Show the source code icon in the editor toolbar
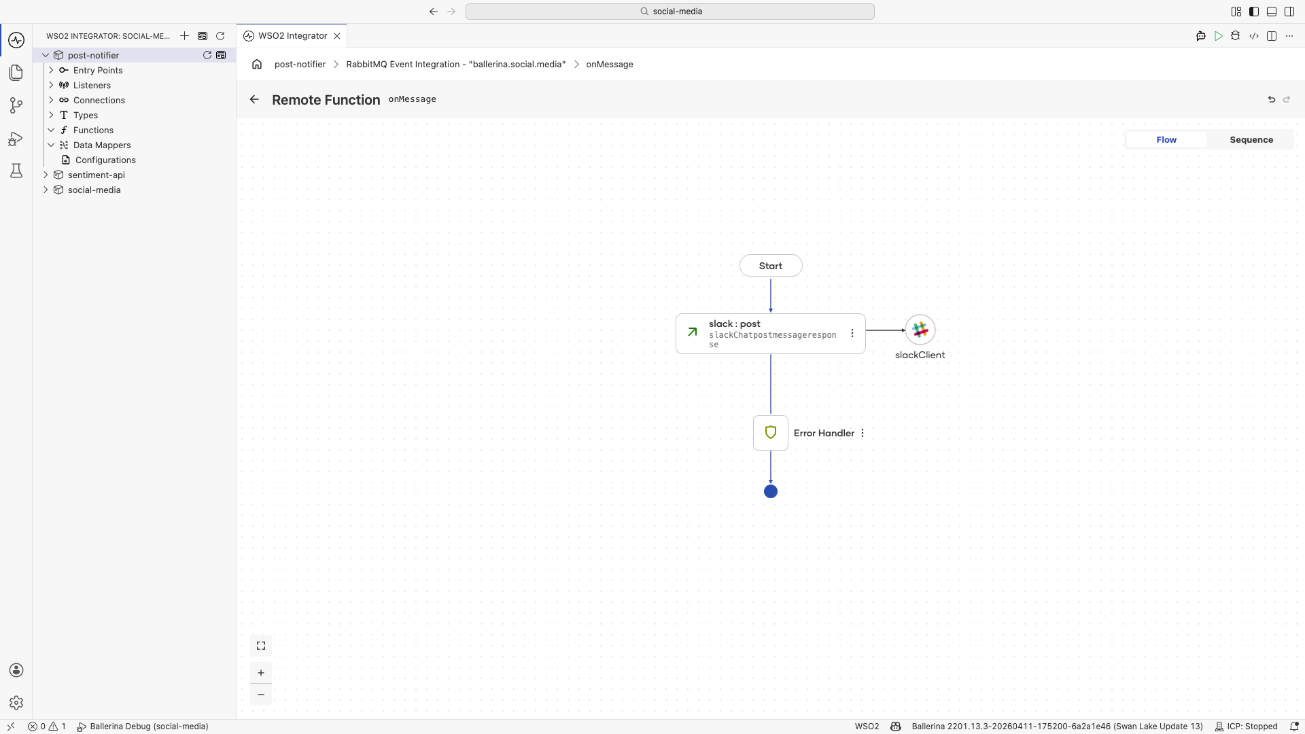The image size is (1305, 734). [1254, 36]
